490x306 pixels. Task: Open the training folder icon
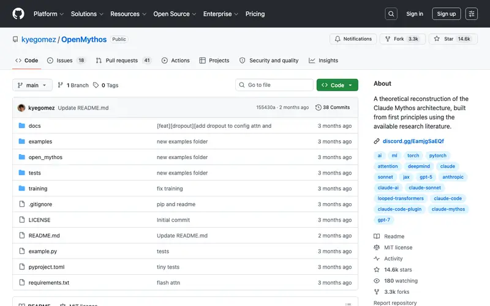[x=21, y=188]
